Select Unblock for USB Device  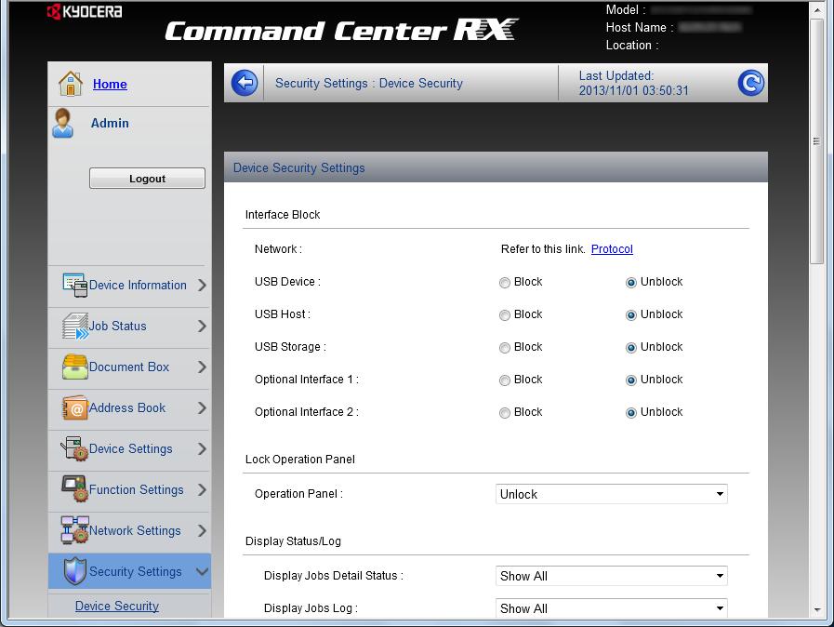(x=630, y=283)
